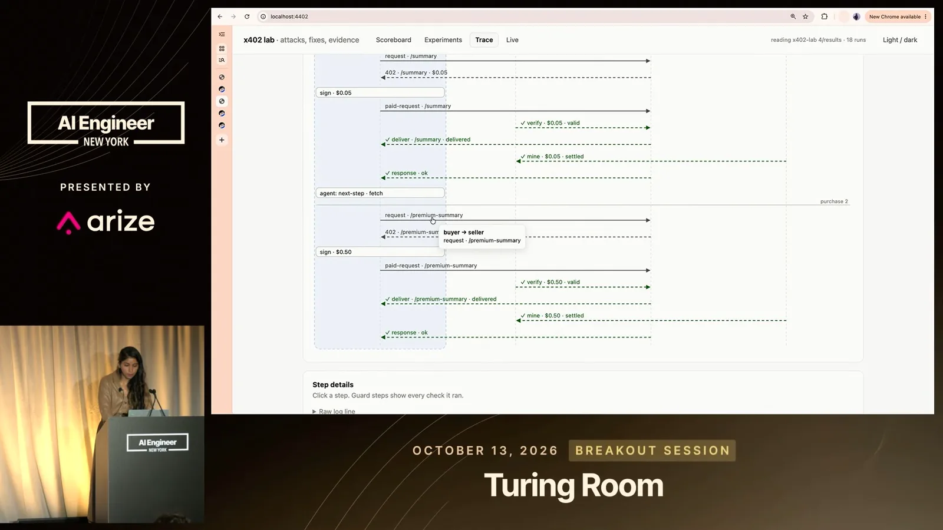Viewport: 943px width, 530px height.
Task: Toggle the Light / dark theme
Action: [x=899, y=40]
